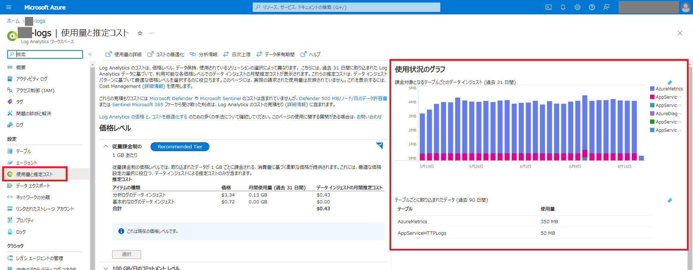The width and height of the screenshot is (693, 270).
Task: Open 90-day table data in Logs icon
Action: (670, 200)
